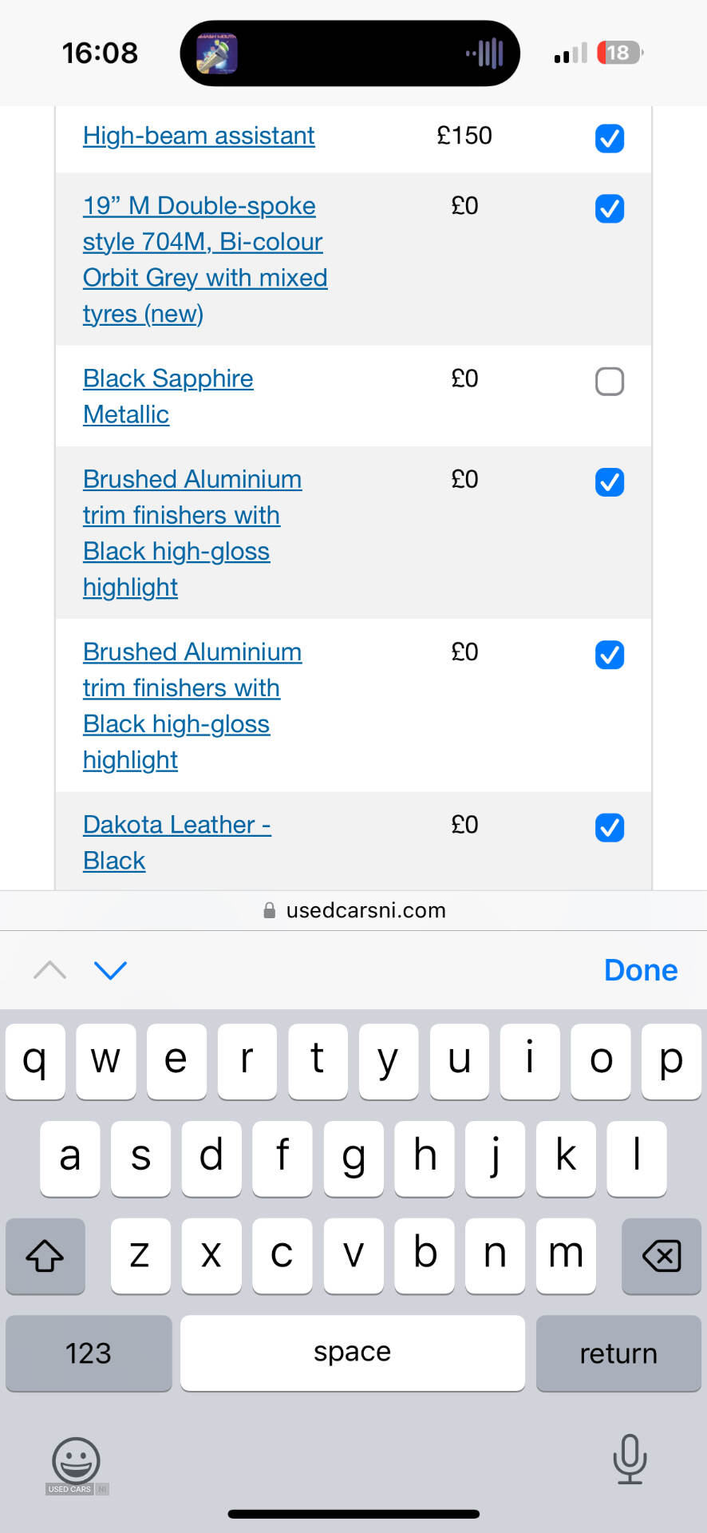Tap the audio waveform in Dynamic Island

[485, 53]
